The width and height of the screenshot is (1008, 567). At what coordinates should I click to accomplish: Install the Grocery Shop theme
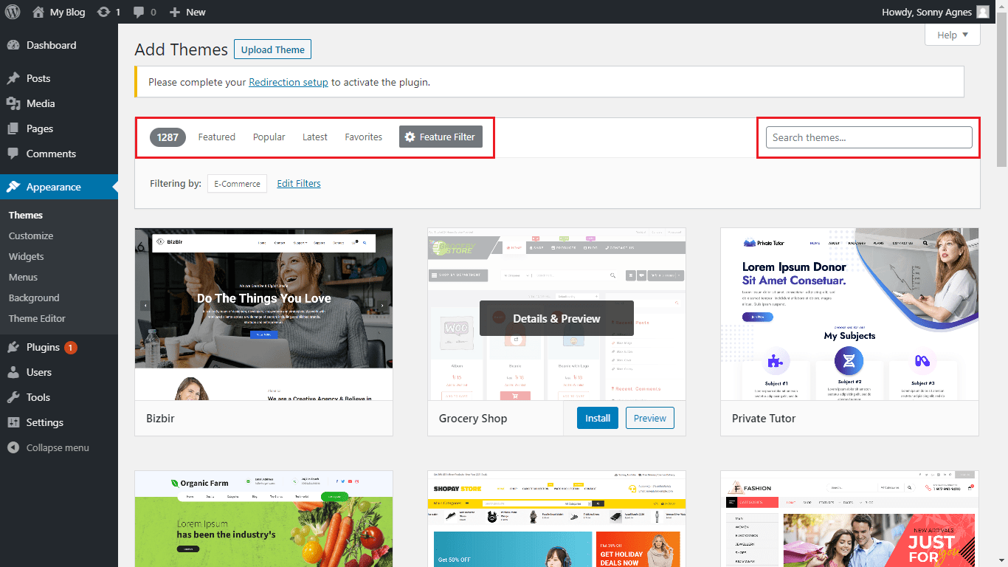tap(598, 418)
